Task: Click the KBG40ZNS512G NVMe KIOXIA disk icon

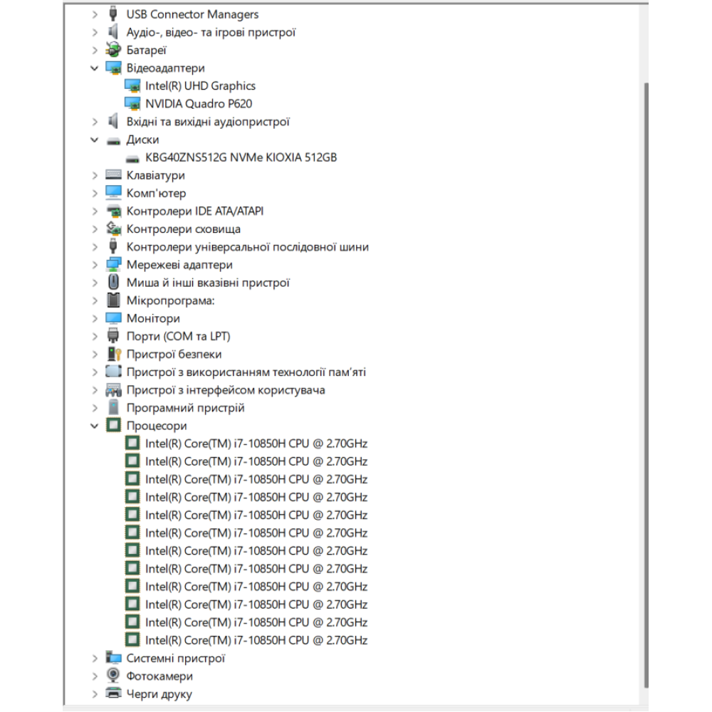Action: coord(132,159)
